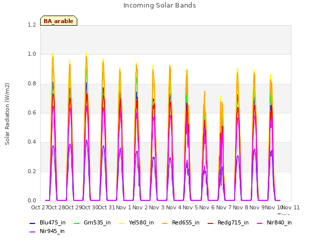Select the Red655_in legend entry
This screenshot has width=321, height=241.
coord(181,222)
